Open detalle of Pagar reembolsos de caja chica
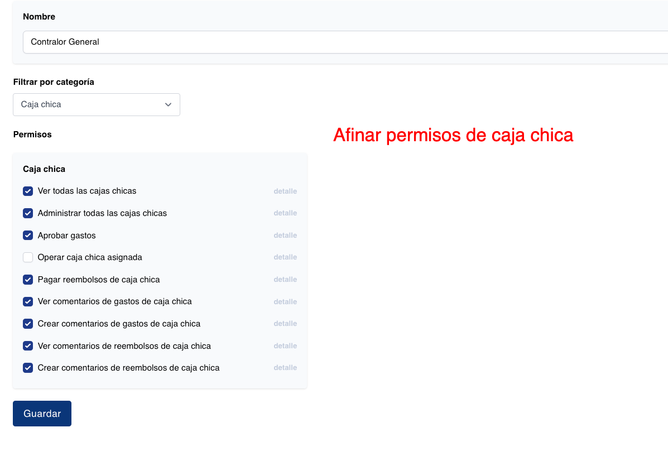 tap(285, 280)
